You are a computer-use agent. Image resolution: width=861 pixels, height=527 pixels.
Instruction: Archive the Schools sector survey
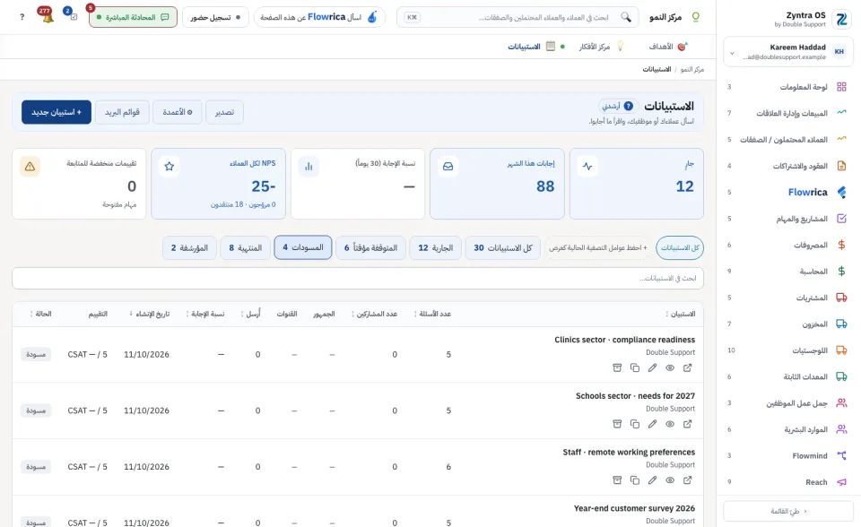[x=617, y=424]
